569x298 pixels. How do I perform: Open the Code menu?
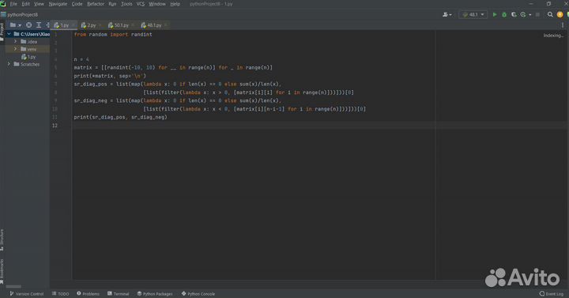77,4
